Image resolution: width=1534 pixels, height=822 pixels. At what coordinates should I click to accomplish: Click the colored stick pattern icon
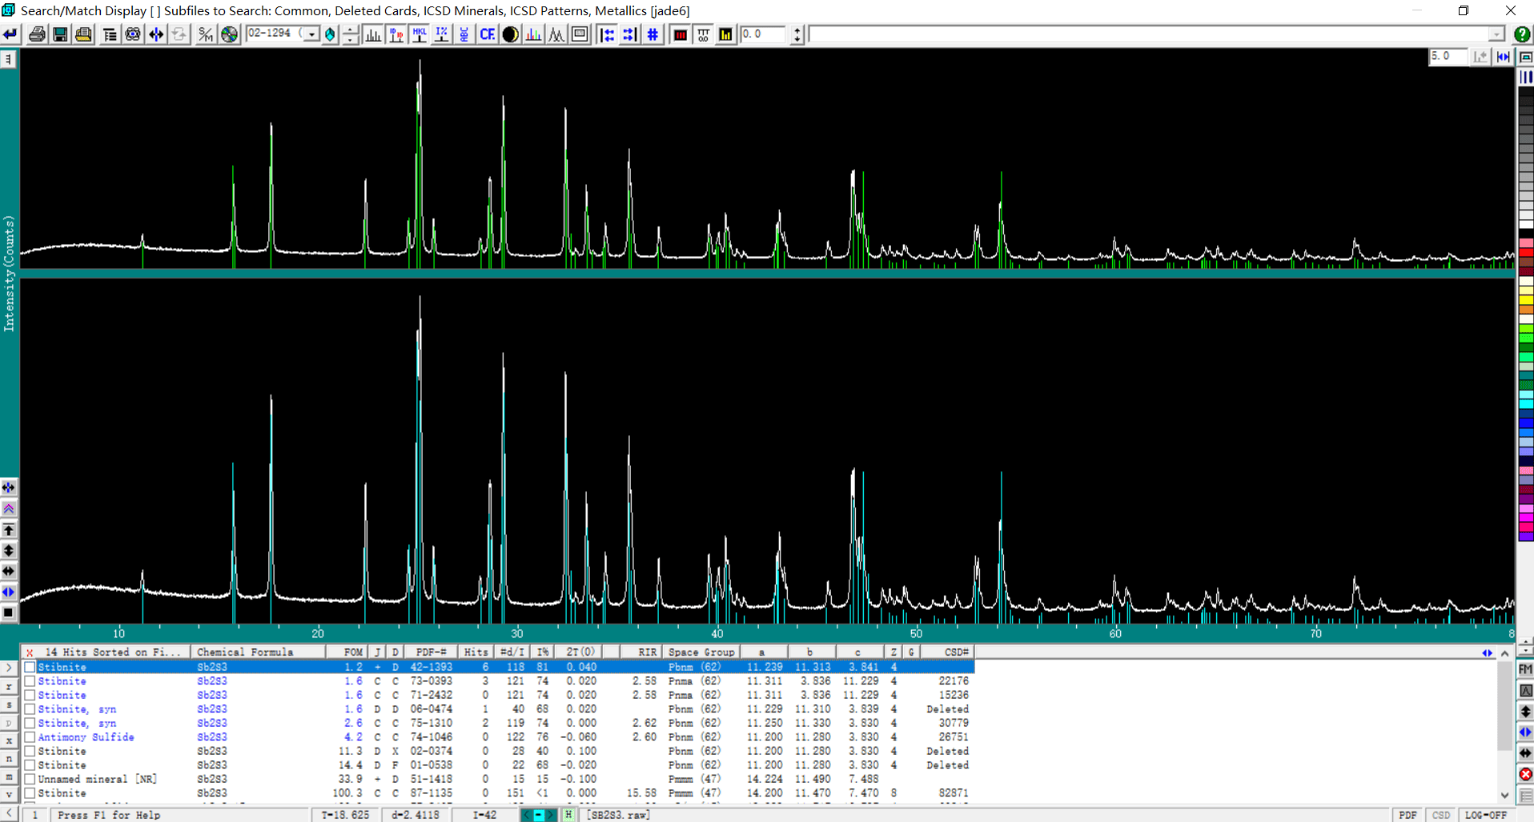[533, 34]
